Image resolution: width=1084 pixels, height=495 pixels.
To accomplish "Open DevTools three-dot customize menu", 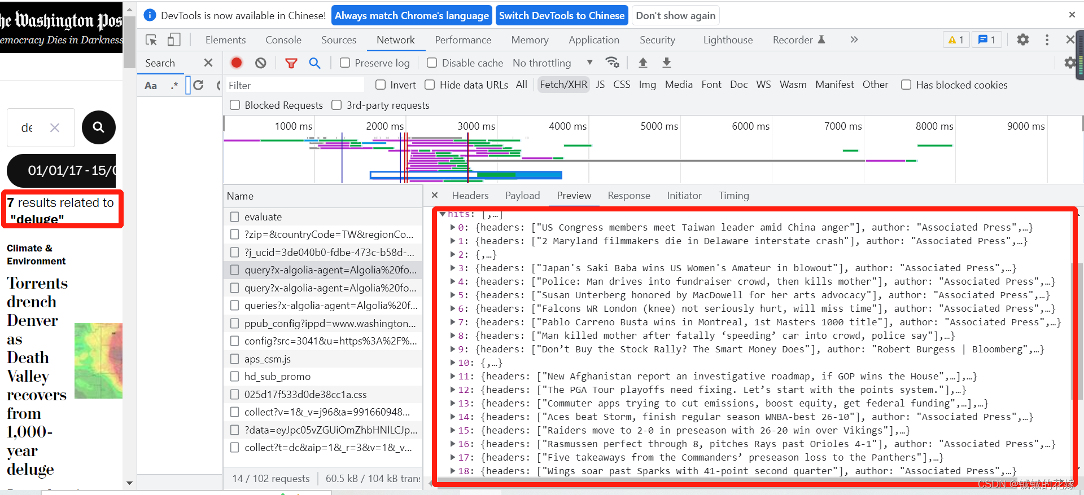I will pyautogui.click(x=1047, y=39).
